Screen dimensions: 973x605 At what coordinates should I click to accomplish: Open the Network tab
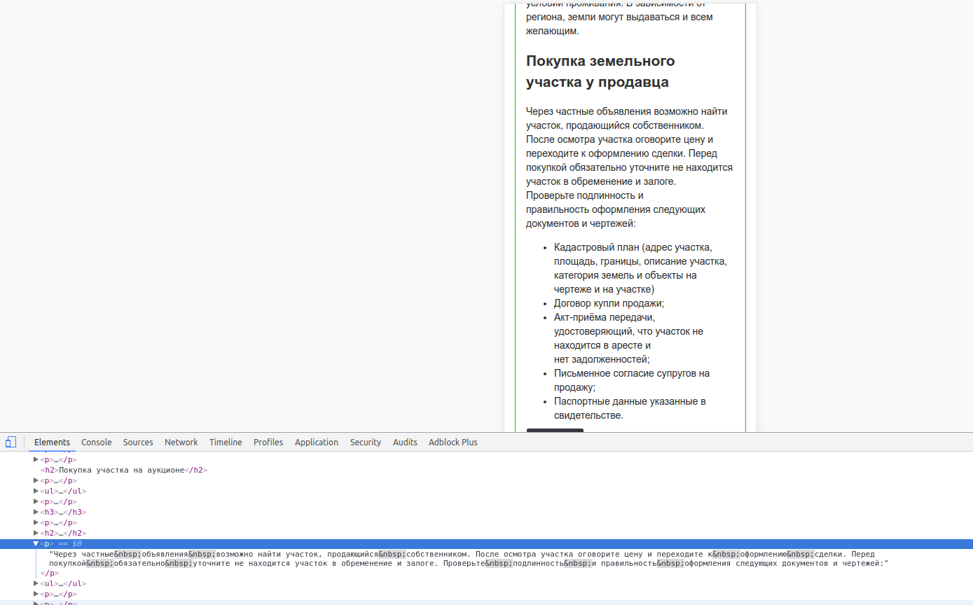181,442
